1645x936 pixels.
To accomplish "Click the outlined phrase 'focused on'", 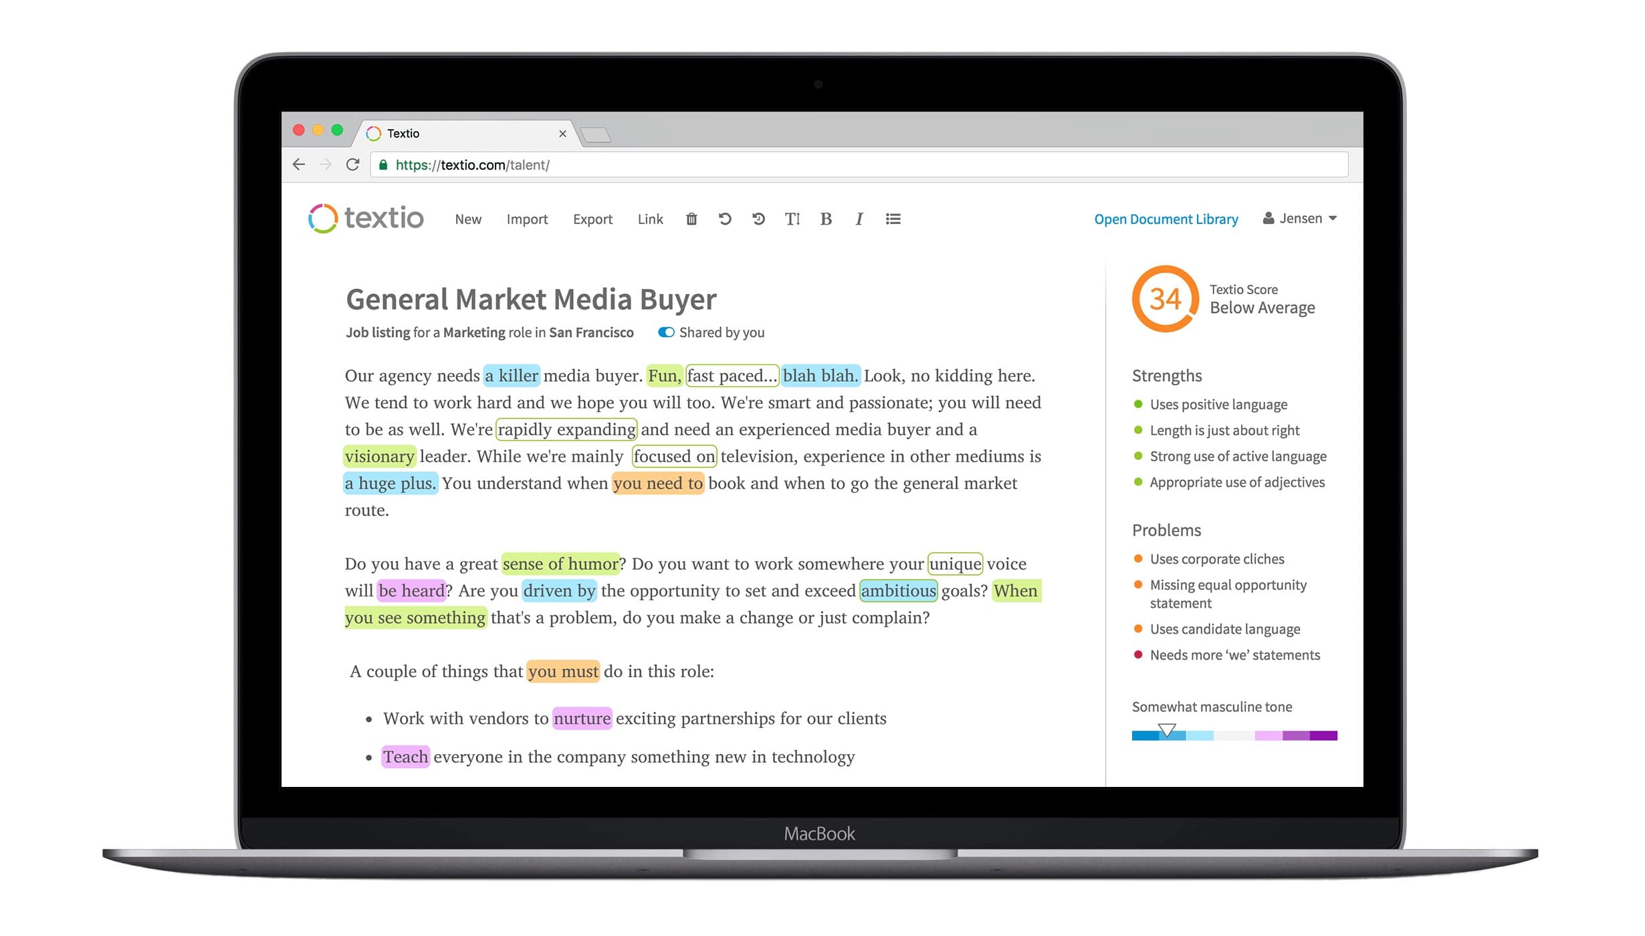I will (x=674, y=456).
